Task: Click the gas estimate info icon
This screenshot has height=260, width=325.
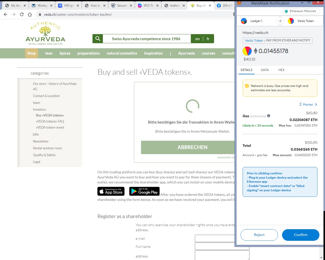Action: click(x=269, y=116)
